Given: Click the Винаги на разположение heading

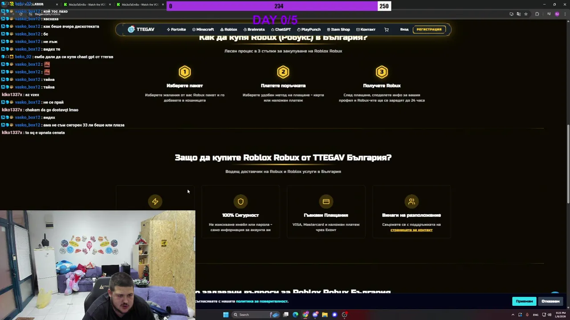Looking at the screenshot, I should [411, 215].
